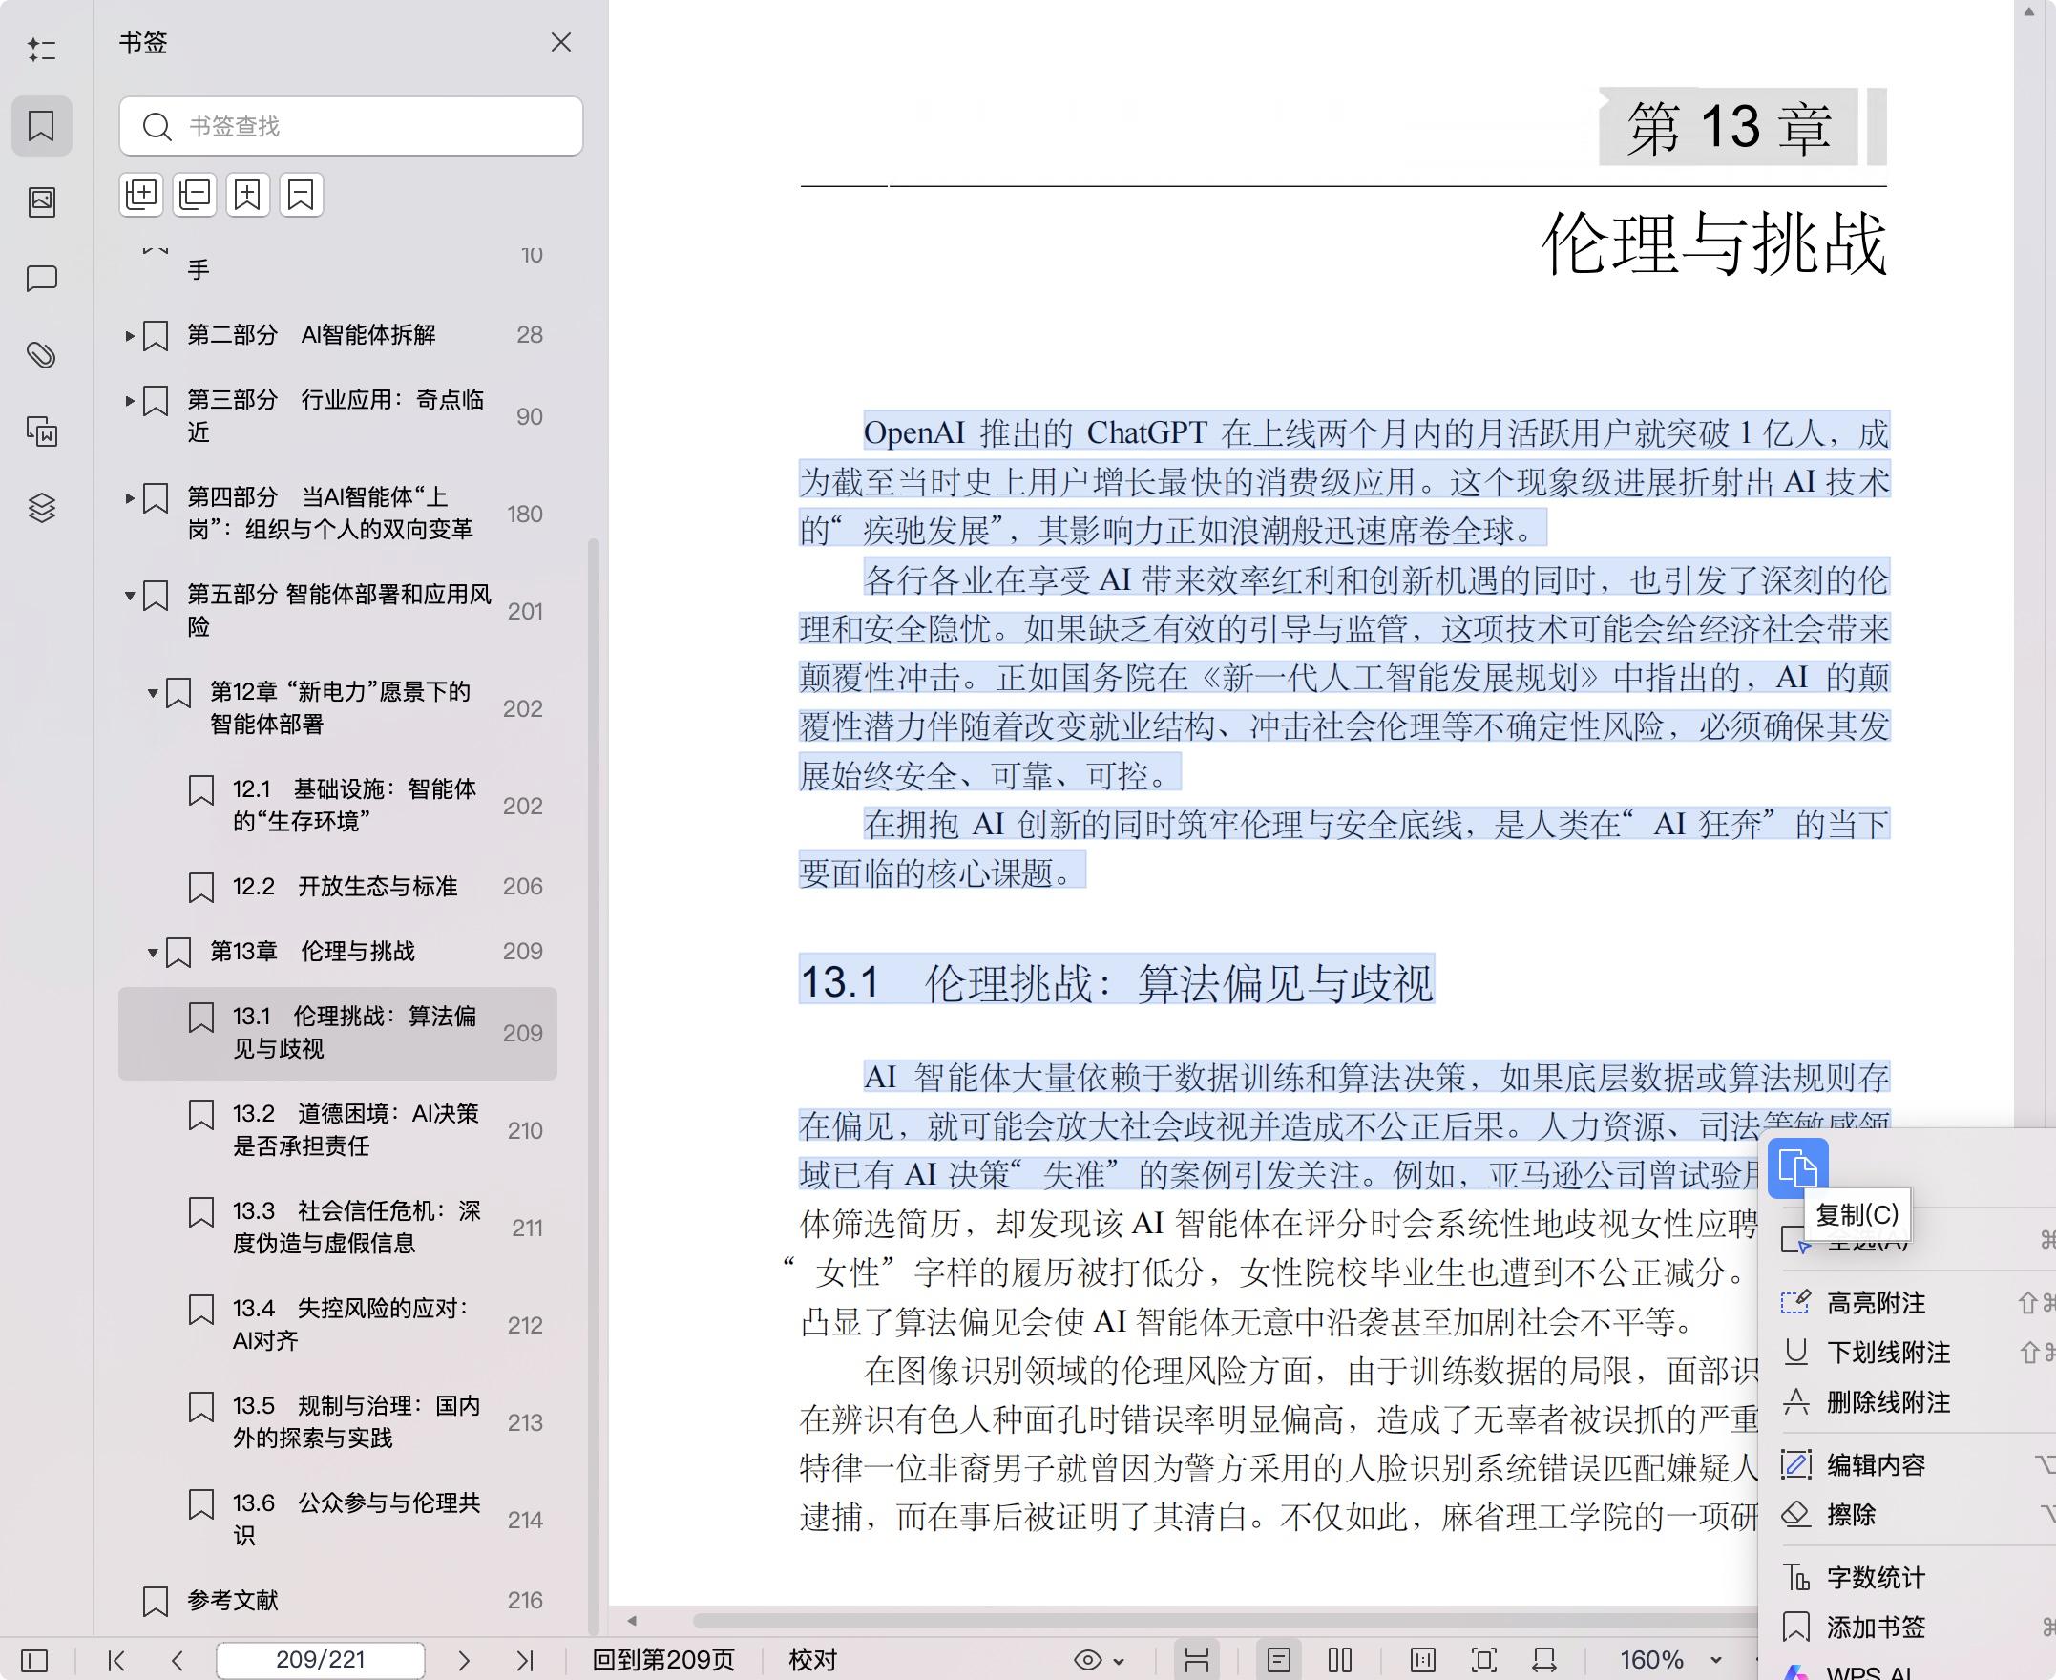Screen dimensions: 2056x1680
Task: Click the page number field 209/221
Action: [321, 1660]
